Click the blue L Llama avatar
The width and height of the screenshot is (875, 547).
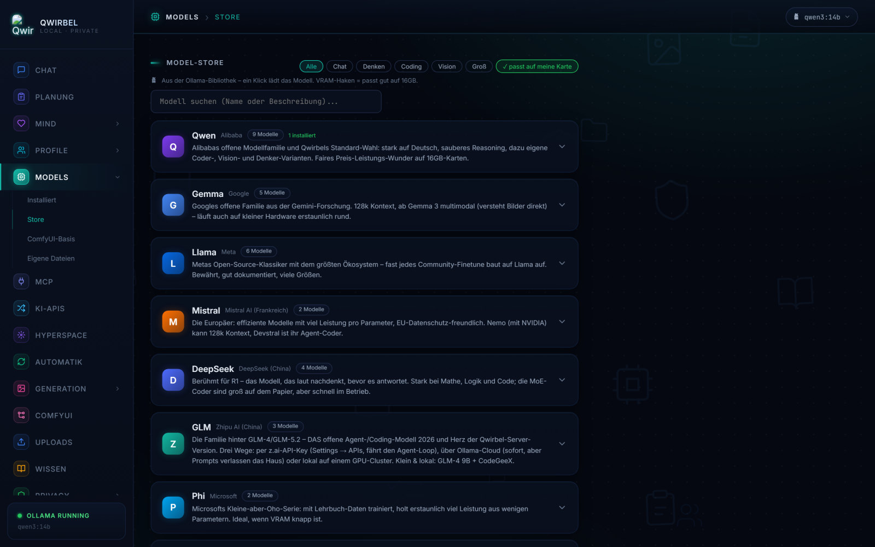173,264
